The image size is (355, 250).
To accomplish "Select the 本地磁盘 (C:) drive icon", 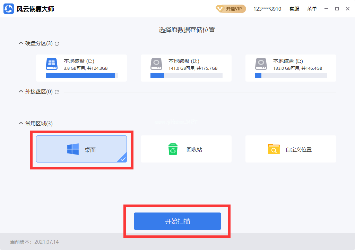I will 51,64.
